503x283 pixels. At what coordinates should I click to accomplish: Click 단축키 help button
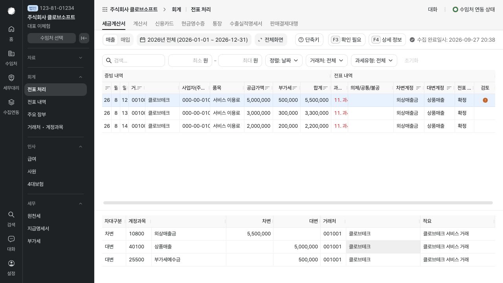(309, 40)
